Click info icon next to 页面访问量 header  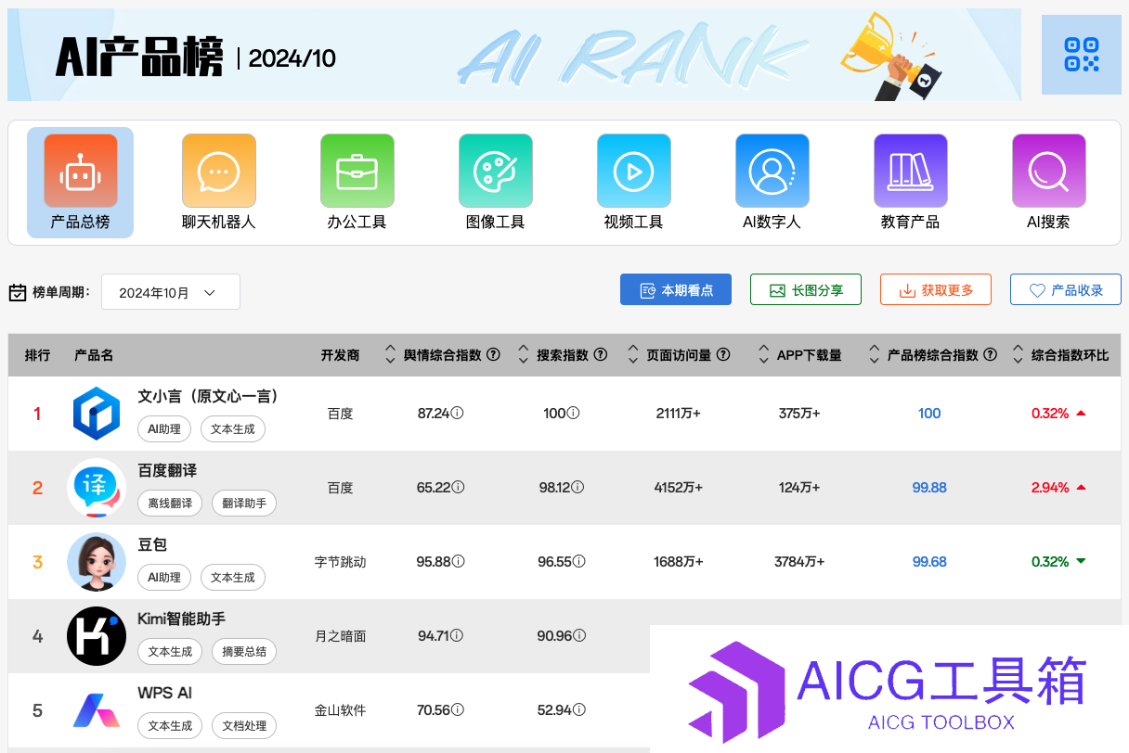coord(723,355)
